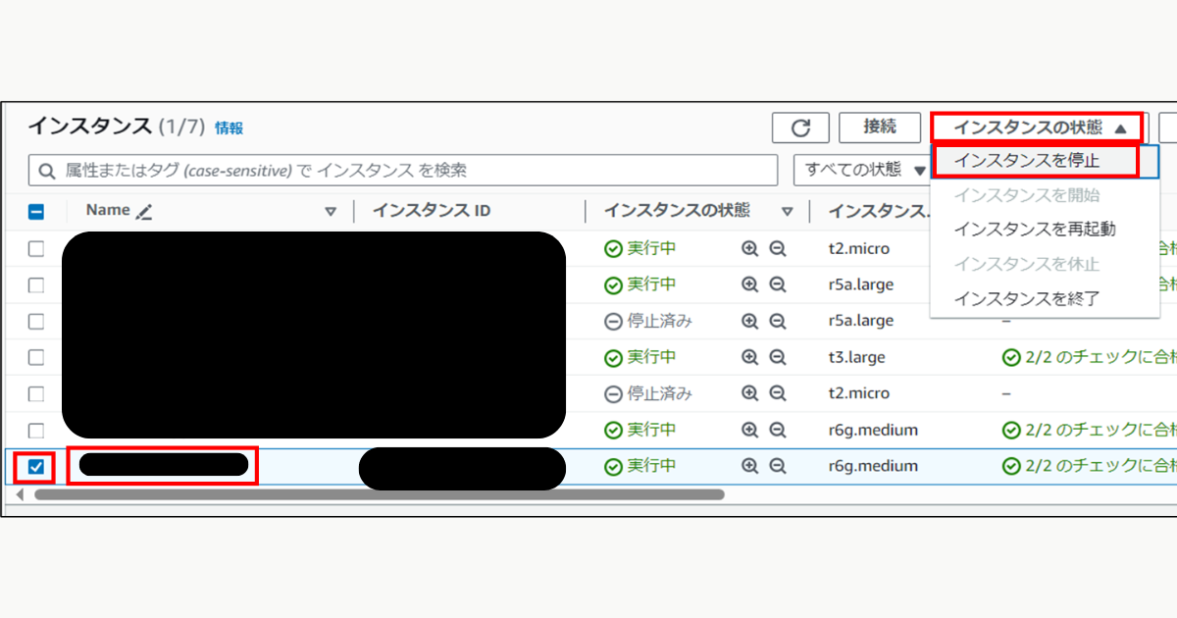Click the zoom-in magnifier on the t2.micro running row
Image resolution: width=1177 pixels, height=618 pixels.
point(749,248)
